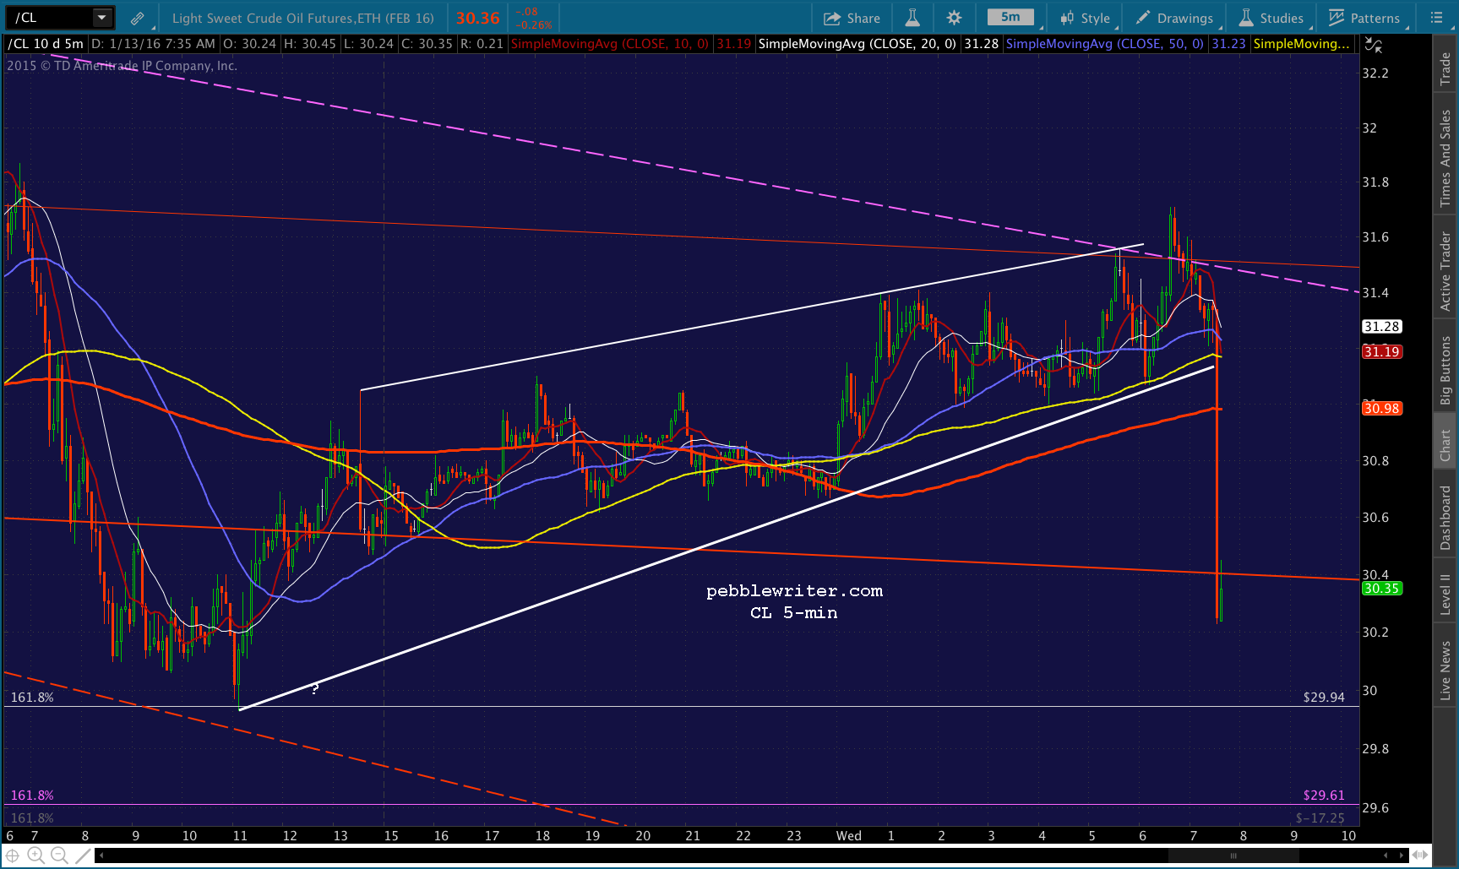Click the Patterns button
The height and width of the screenshot is (869, 1459).
[x=1364, y=18]
